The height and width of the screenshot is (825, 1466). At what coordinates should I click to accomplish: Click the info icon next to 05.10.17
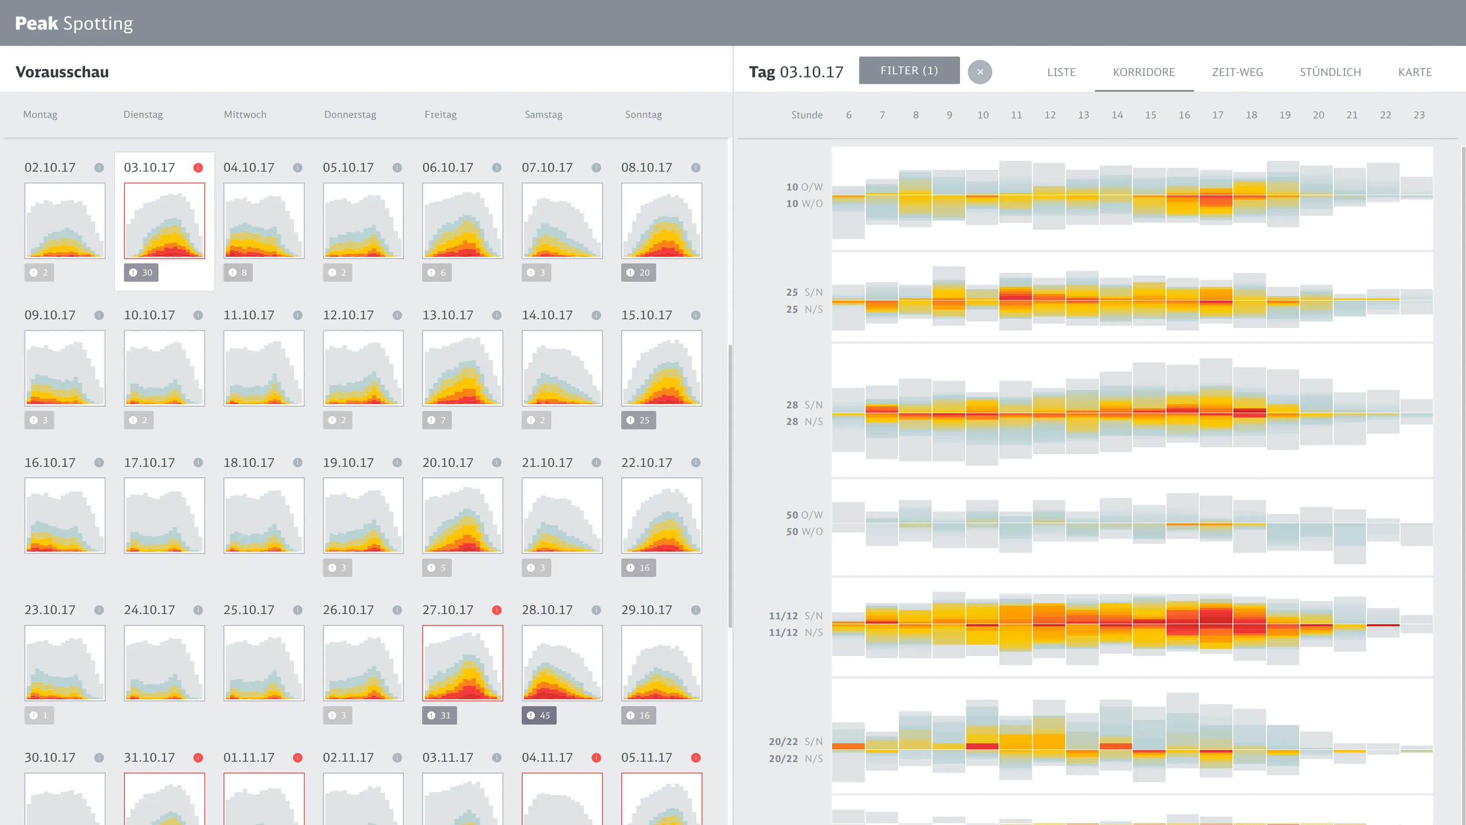point(397,167)
